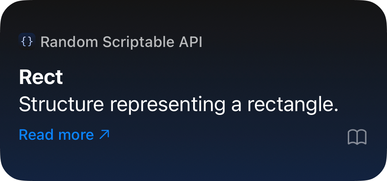Tap the gray book symbol
This screenshot has width=387, height=181.
(x=357, y=137)
